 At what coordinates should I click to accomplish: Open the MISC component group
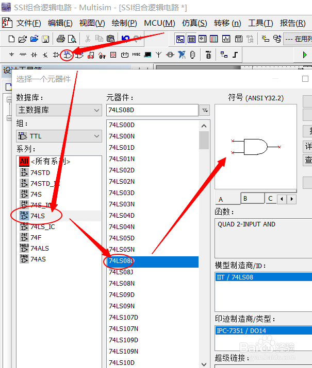pos(136,55)
